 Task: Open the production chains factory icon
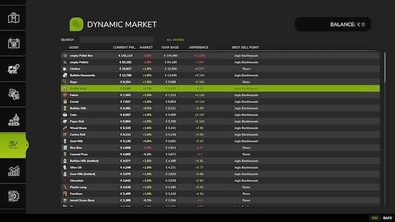click(x=14, y=119)
